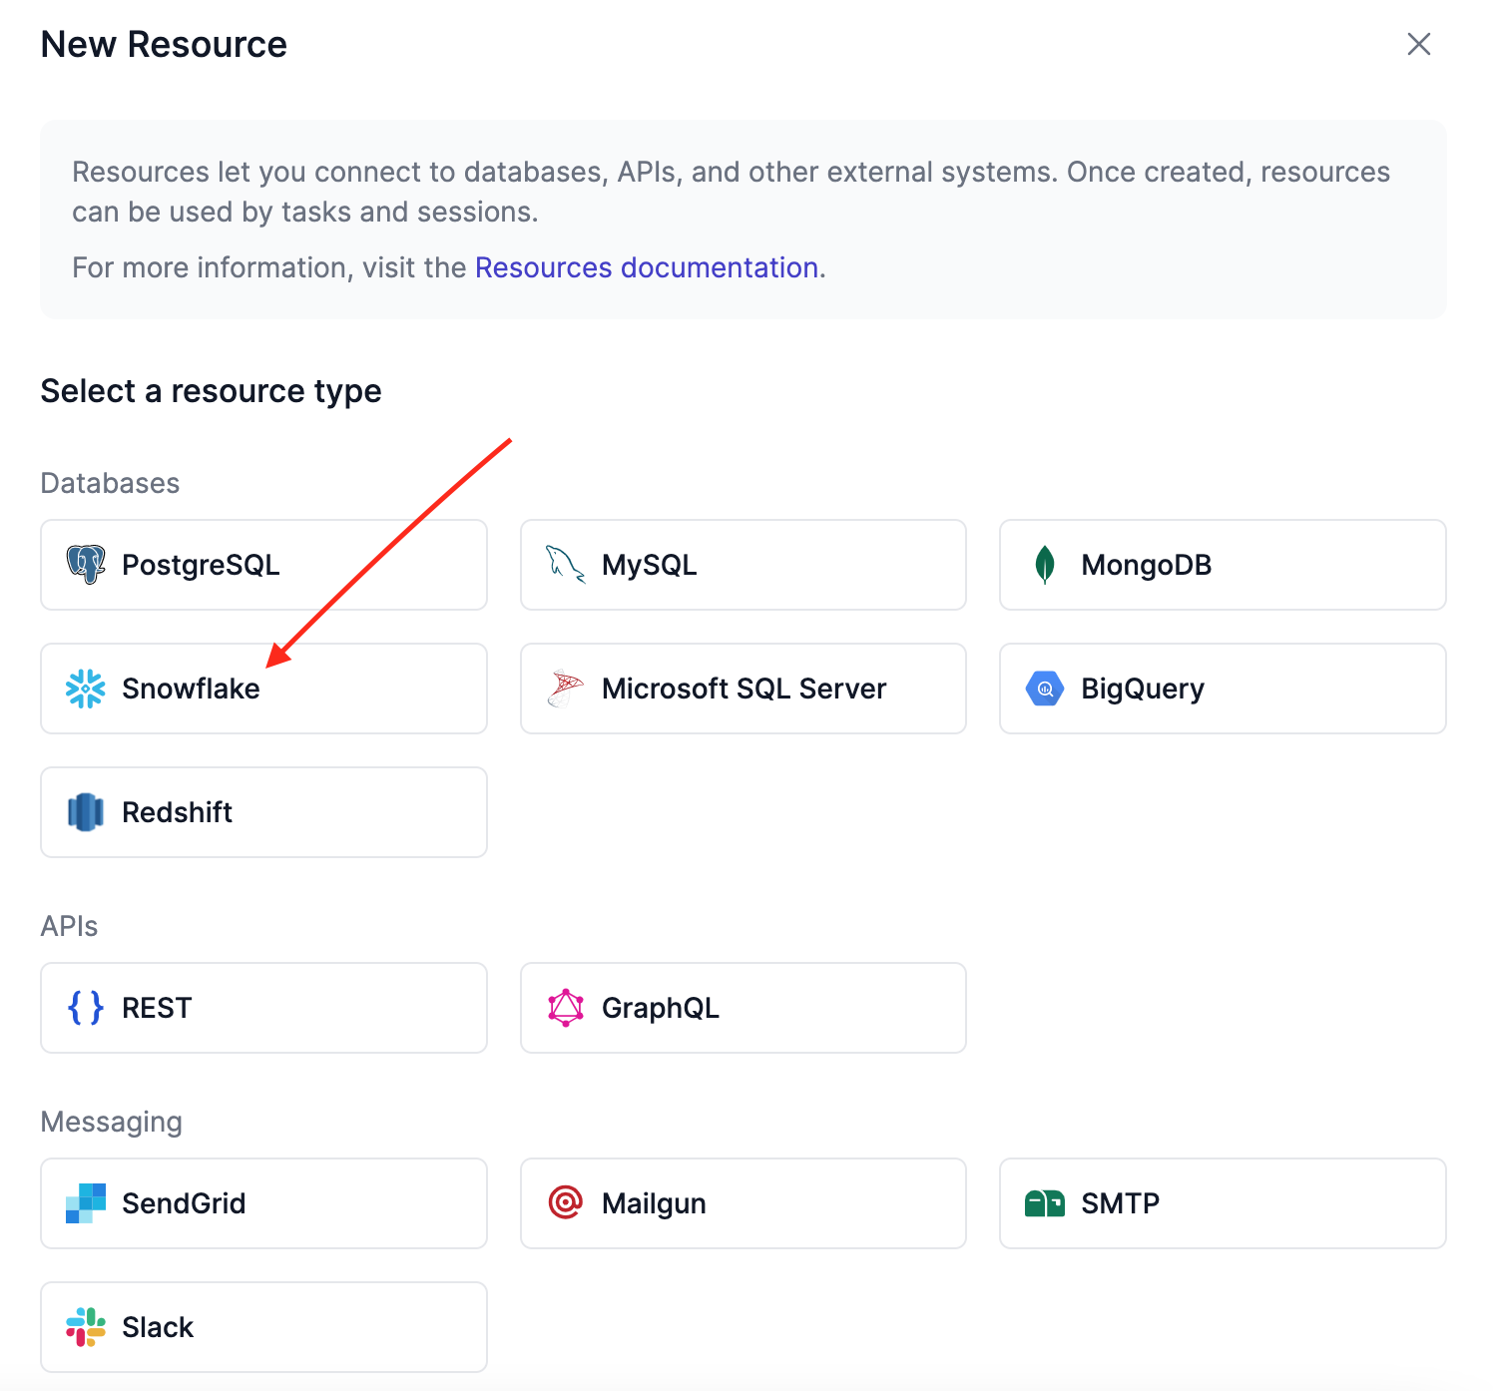Select the BigQuery resource card
This screenshot has height=1391, width=1493.
[x=1222, y=689]
